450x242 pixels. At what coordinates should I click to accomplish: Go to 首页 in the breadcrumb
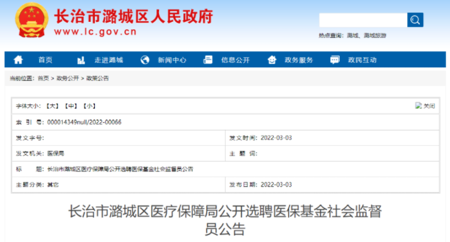point(44,78)
